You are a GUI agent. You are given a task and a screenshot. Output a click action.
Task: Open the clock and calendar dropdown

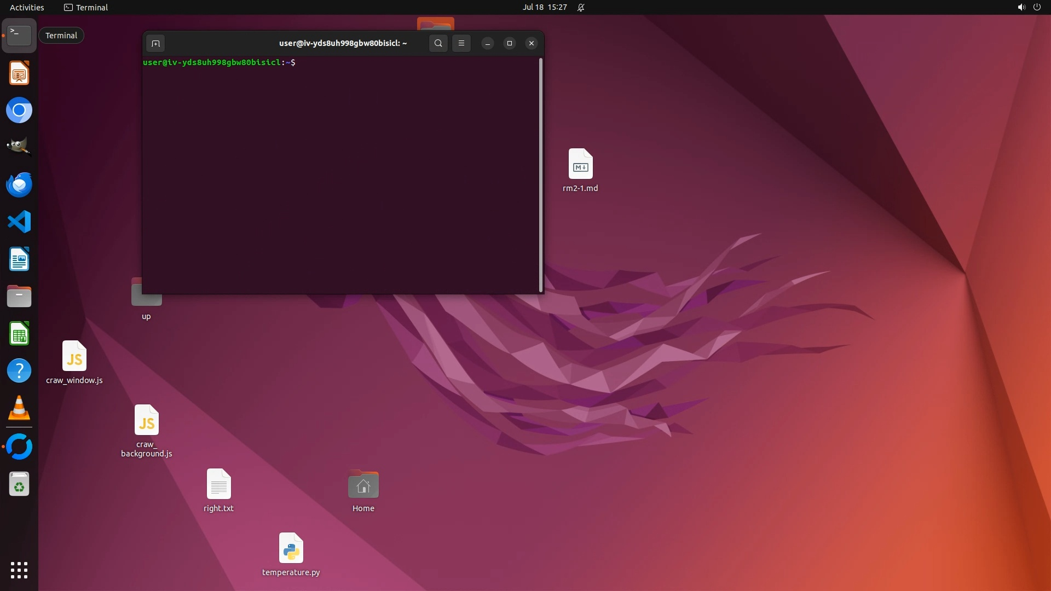coord(544,7)
